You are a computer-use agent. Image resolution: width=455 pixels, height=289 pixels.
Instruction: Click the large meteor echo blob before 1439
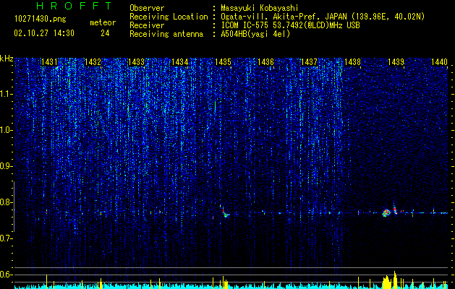point(386,213)
